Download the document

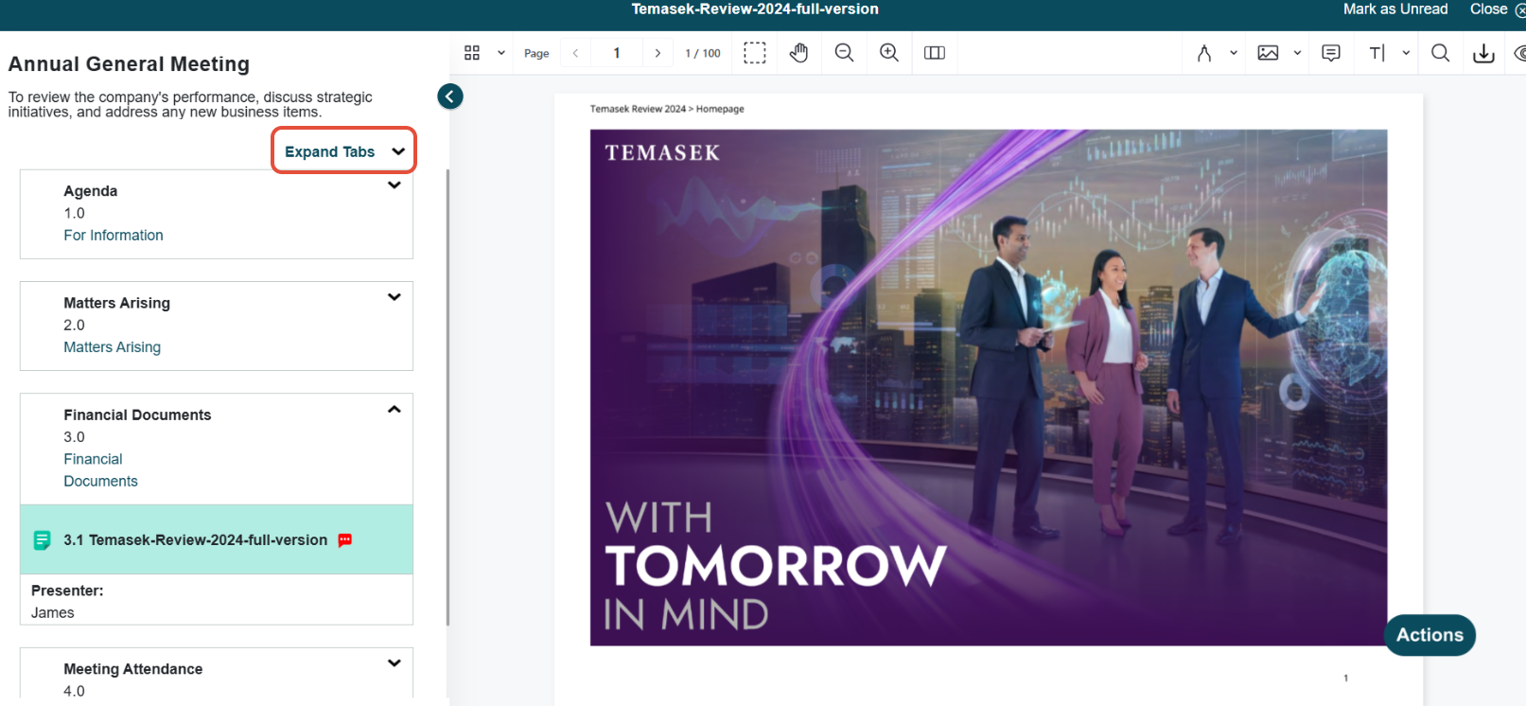pos(1483,53)
